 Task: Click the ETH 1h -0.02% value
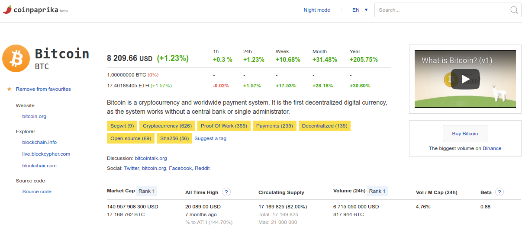point(221,86)
